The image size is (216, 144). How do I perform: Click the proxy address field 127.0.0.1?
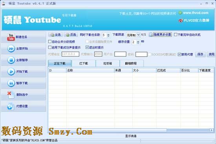(70, 54)
